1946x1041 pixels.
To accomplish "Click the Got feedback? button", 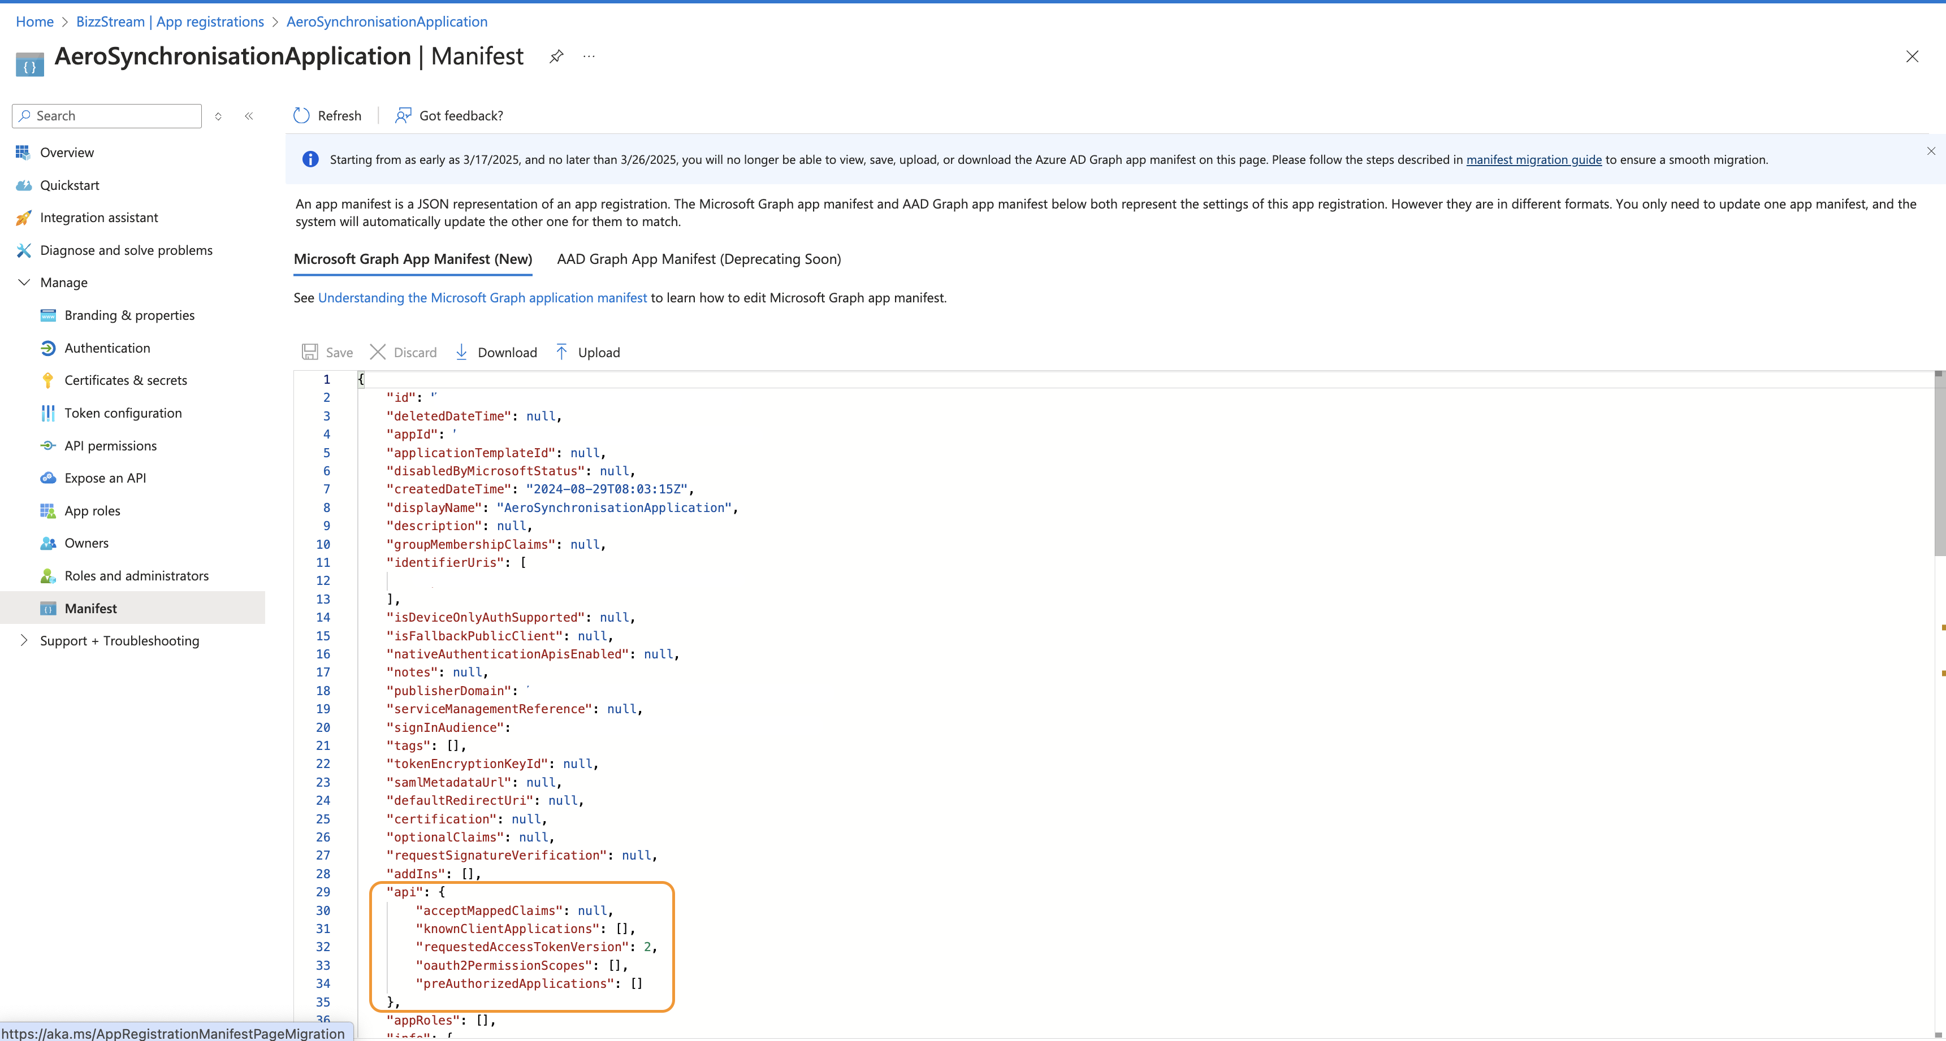I will (x=449, y=115).
